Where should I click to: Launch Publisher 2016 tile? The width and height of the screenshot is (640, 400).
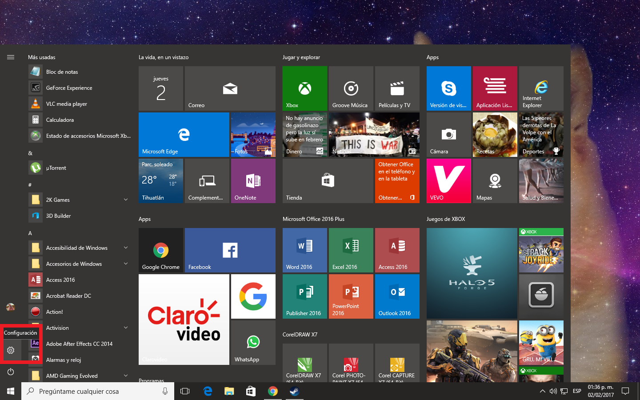(305, 296)
